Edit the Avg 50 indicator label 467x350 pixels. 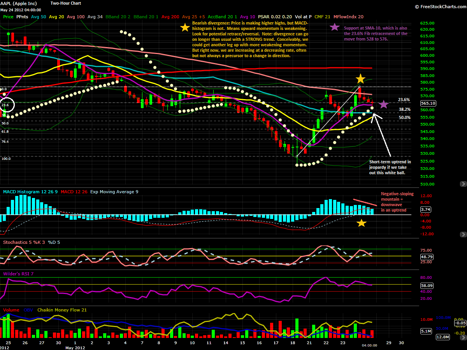coord(38,17)
